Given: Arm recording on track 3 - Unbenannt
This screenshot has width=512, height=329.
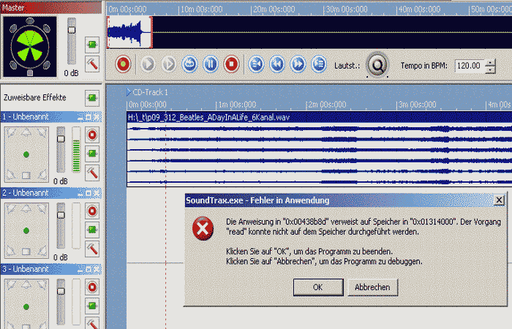Looking at the screenshot, I should point(92,287).
